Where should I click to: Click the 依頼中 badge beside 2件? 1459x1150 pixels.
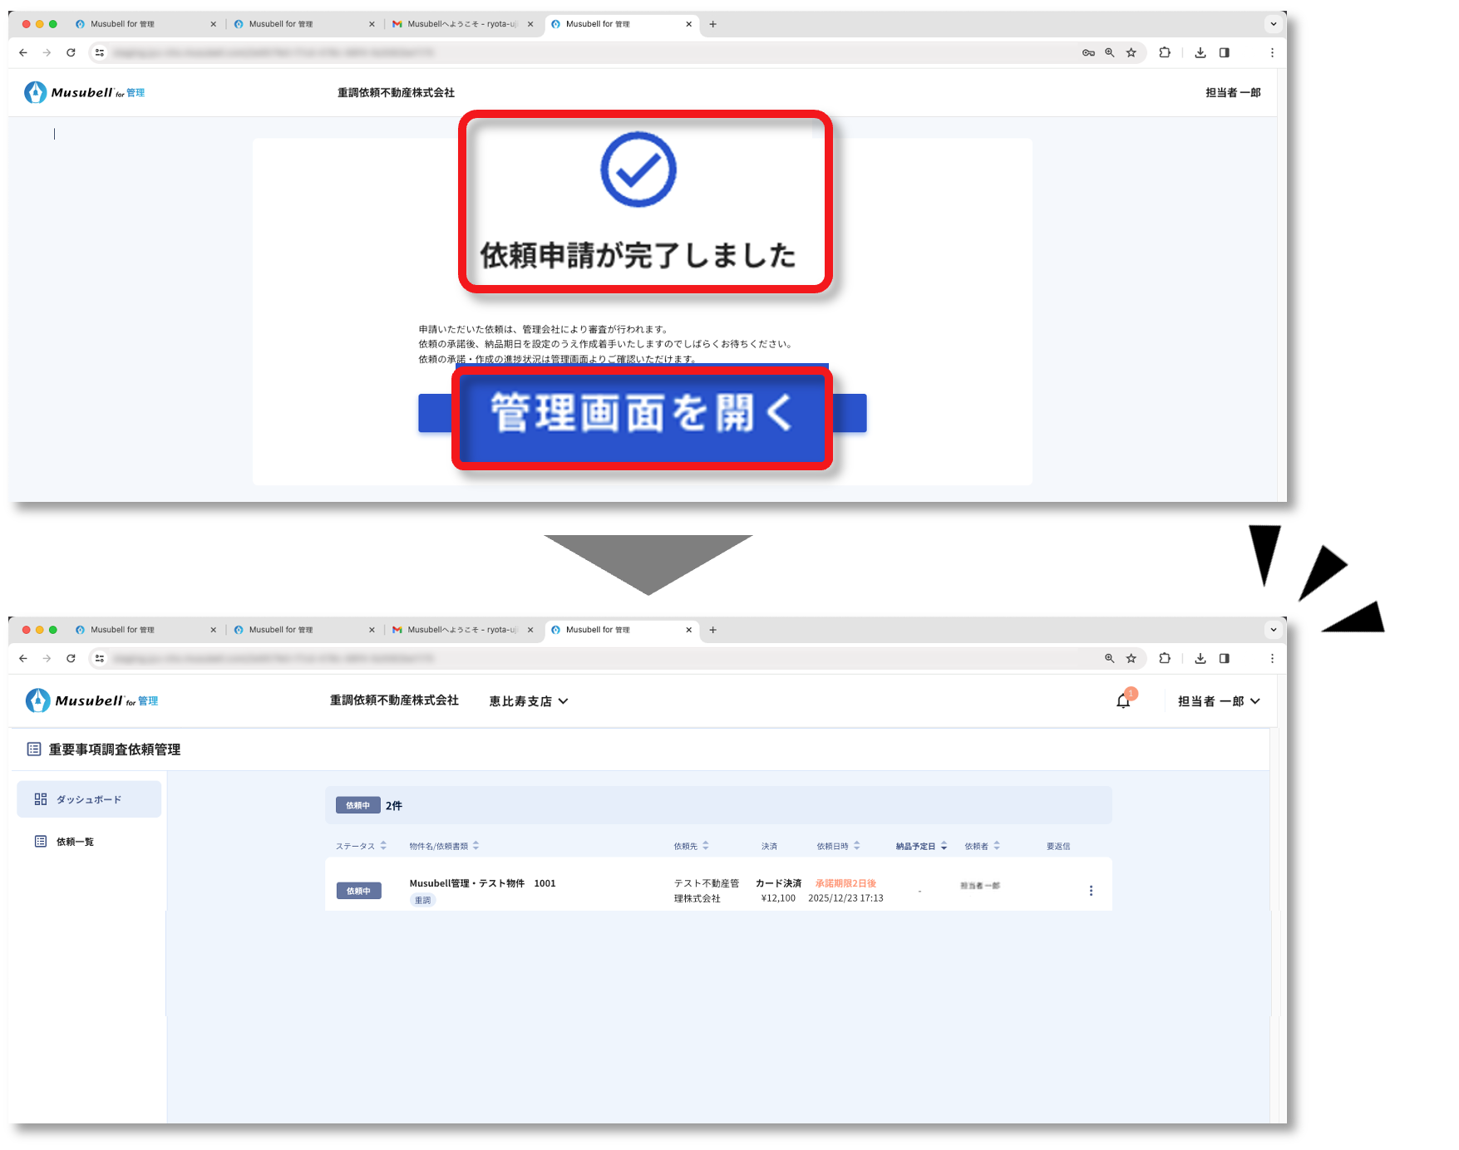[x=357, y=805]
